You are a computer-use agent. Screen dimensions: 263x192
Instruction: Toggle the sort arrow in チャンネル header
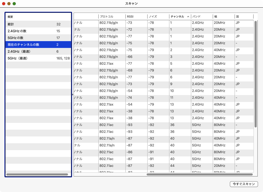coord(188,17)
